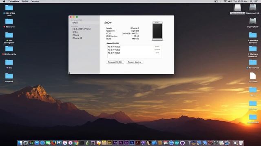This screenshot has height=146, width=261.
Task: Click the Model value iPhone 6
Action: (135, 28)
